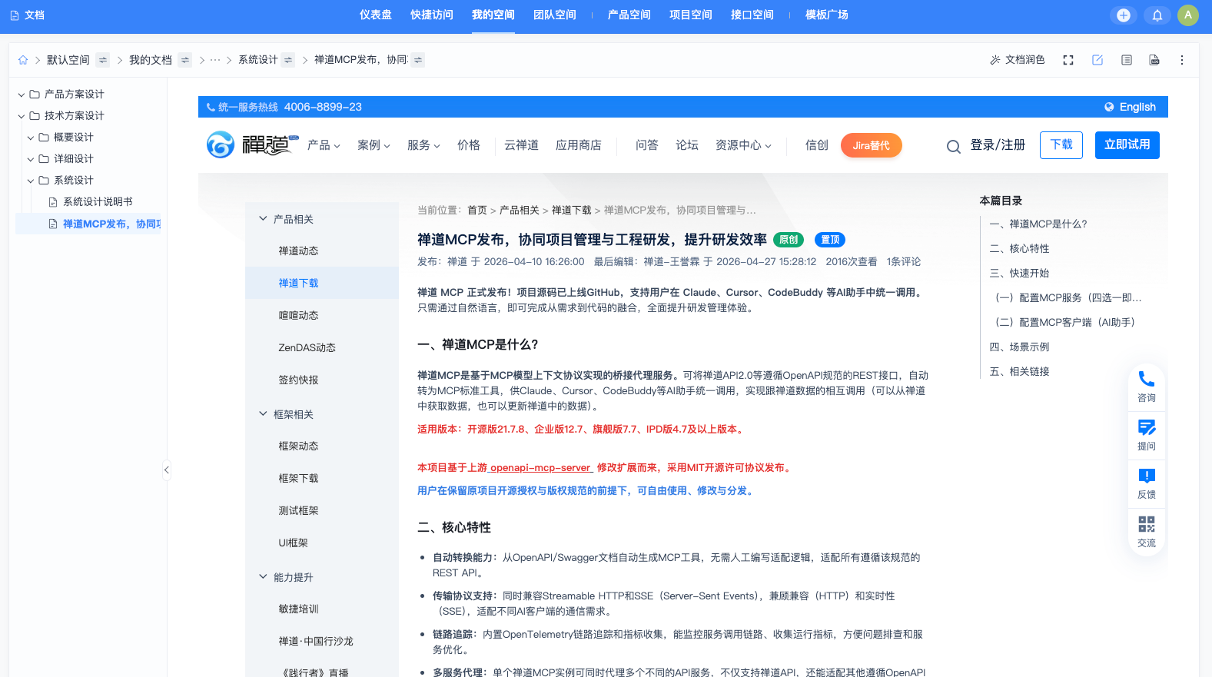Open the 服务 dropdown menu

[x=423, y=145]
